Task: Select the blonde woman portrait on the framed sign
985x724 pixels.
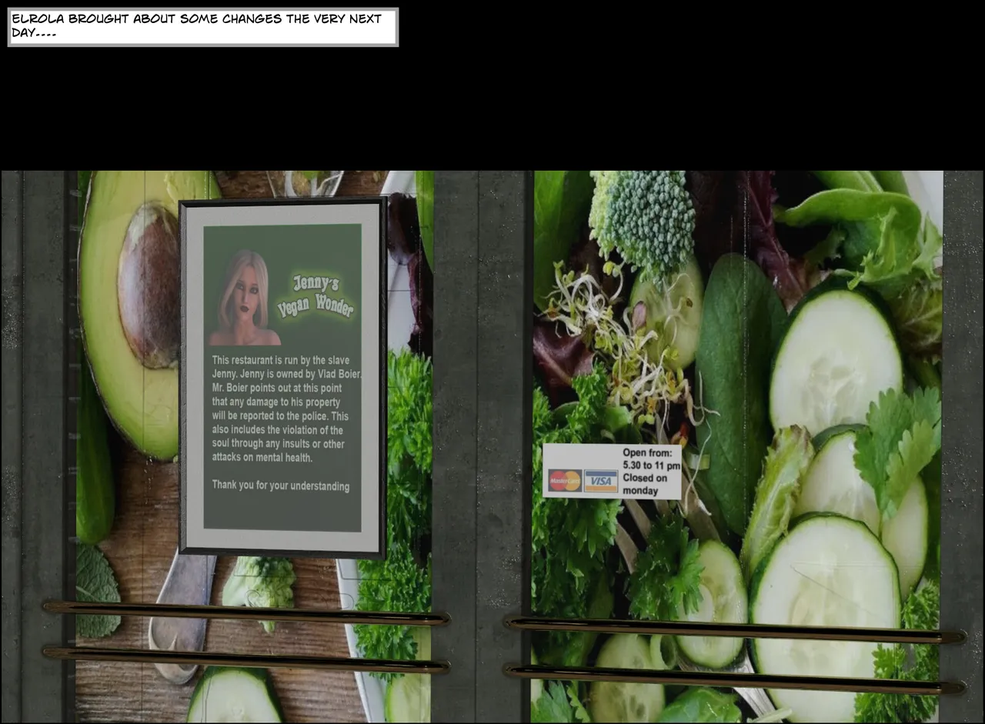Action: pyautogui.click(x=243, y=297)
